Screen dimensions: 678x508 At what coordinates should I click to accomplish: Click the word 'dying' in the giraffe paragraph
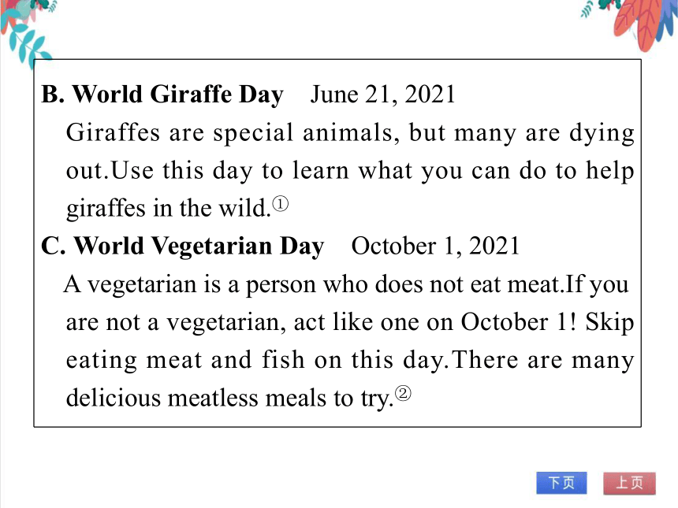point(602,134)
